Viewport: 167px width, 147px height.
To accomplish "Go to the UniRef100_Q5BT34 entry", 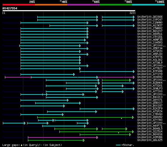I will point(150,48).
